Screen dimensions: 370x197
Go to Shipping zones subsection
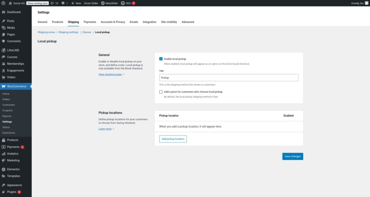pos(46,32)
